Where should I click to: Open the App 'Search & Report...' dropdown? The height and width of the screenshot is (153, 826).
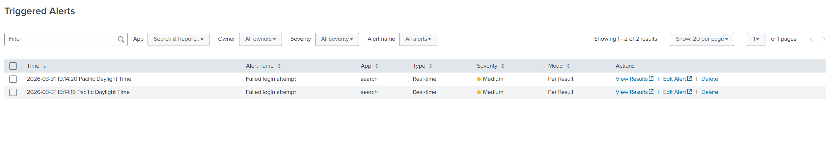pyautogui.click(x=178, y=39)
